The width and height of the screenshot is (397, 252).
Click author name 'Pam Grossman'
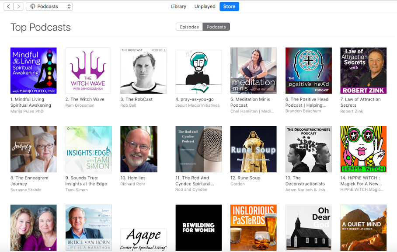80,105
